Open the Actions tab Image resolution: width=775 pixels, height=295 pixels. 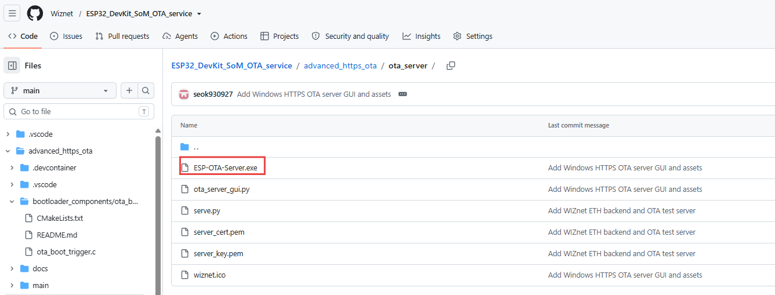(229, 36)
